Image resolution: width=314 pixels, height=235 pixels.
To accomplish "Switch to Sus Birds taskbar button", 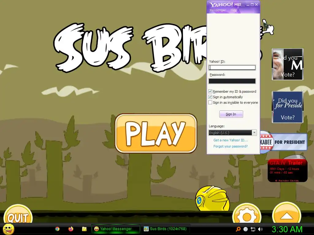I will tap(165, 229).
